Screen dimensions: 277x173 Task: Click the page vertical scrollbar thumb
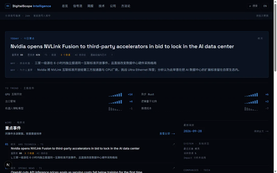pos(275,38)
